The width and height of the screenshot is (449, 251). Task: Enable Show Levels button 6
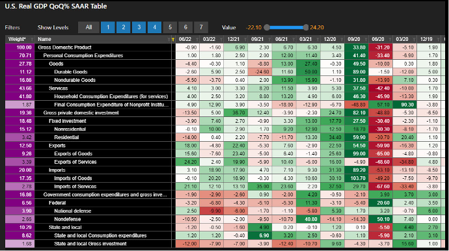pos(185,27)
